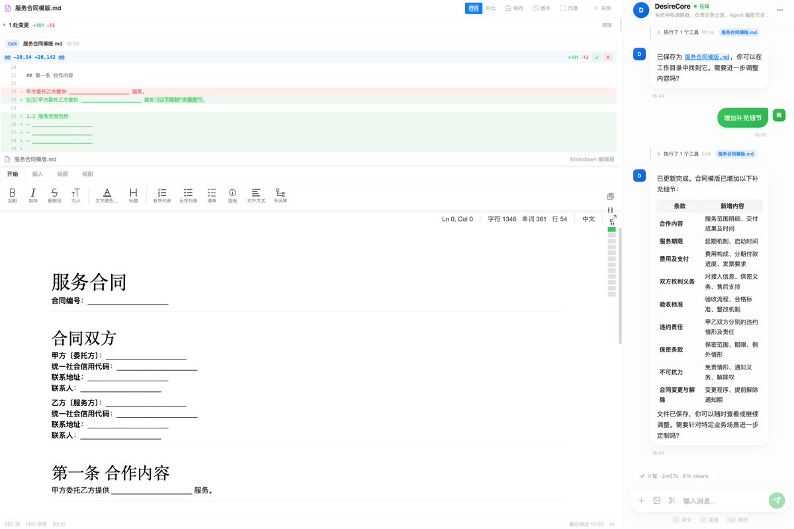Screen dimensions: 794x529
Task: Click the 手风琴 accordion icon
Action: click(x=281, y=193)
